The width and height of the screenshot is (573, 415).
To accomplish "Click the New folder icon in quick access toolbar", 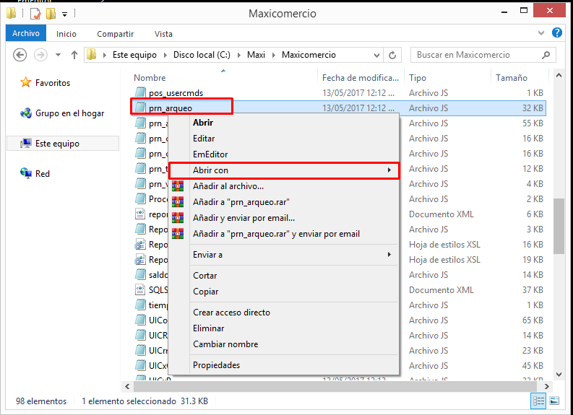I will pos(51,14).
